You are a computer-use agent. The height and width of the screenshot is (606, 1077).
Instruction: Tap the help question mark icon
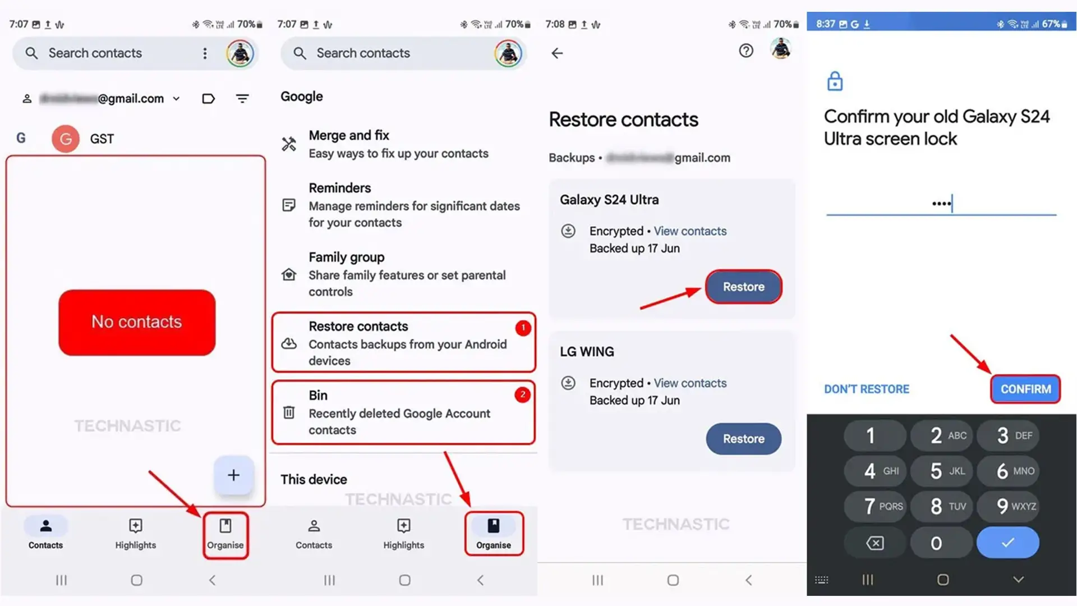click(745, 50)
